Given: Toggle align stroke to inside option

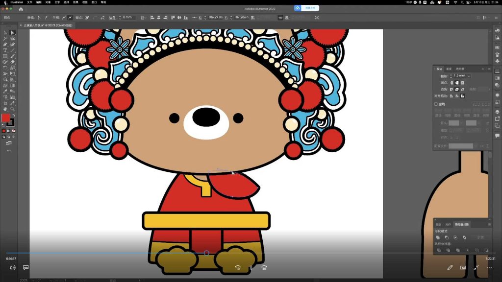Looking at the screenshot, I should pos(456,96).
